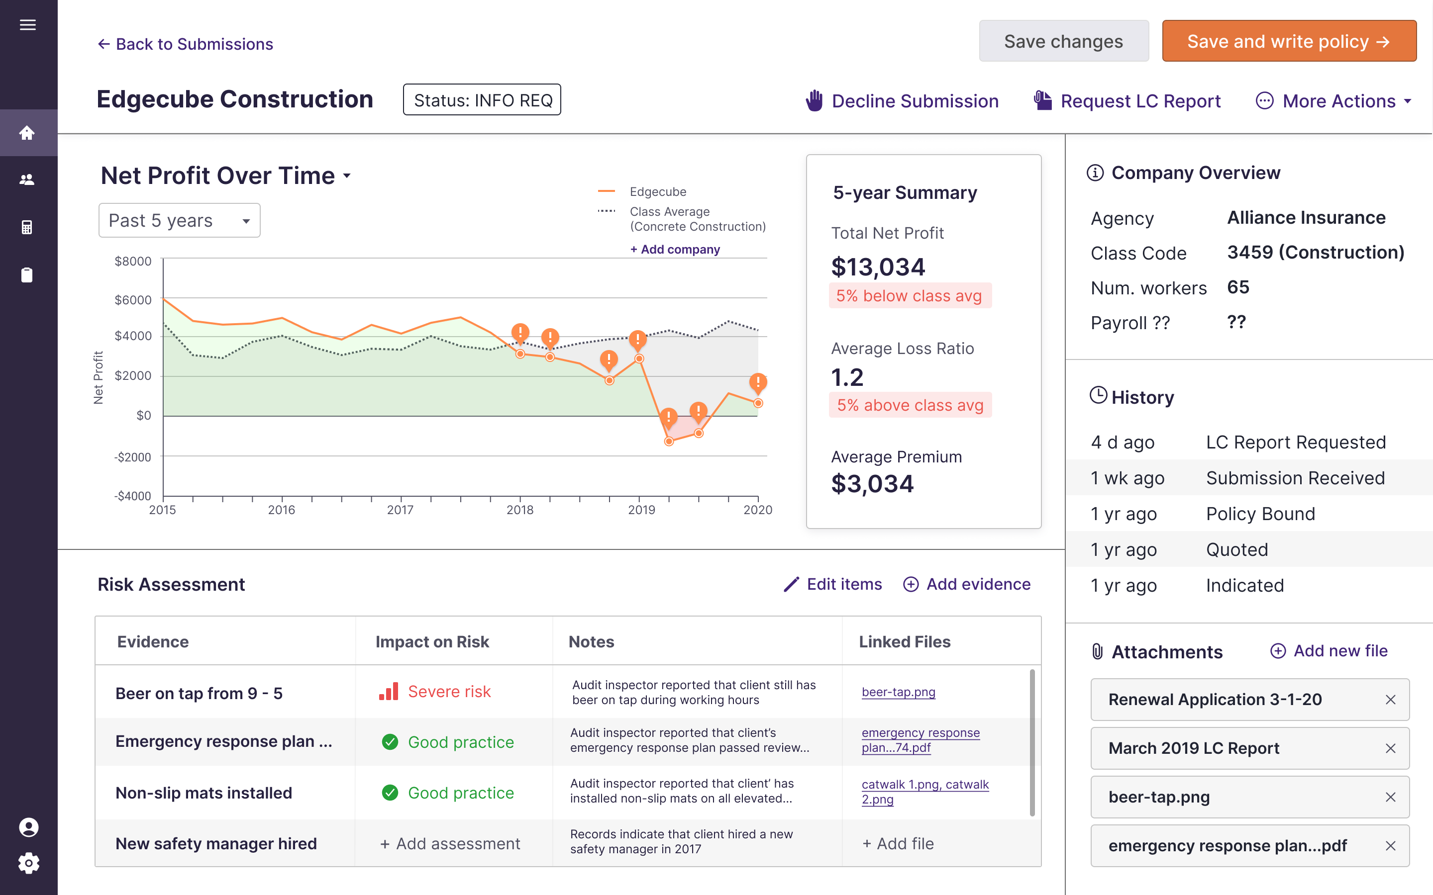Click the Company Overview info icon

click(1095, 173)
